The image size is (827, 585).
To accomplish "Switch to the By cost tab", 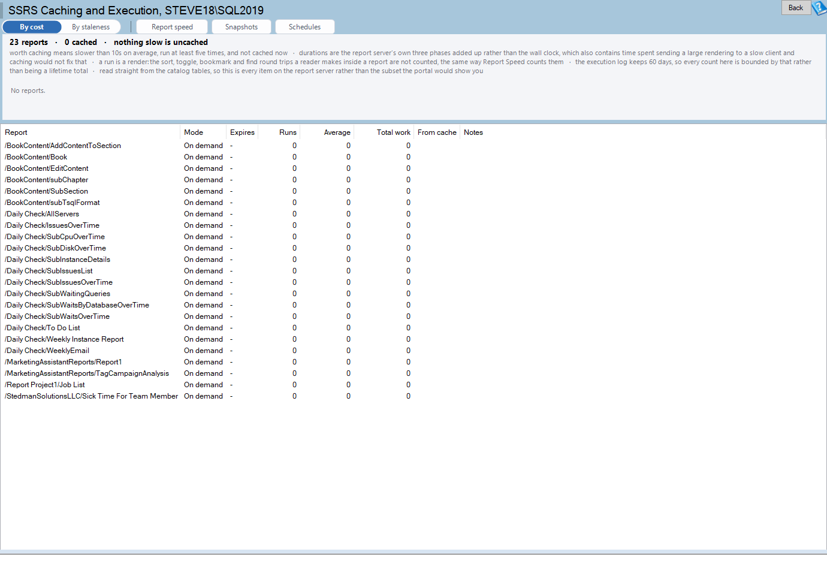I will (x=32, y=27).
